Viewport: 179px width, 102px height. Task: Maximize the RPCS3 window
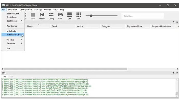168,5
